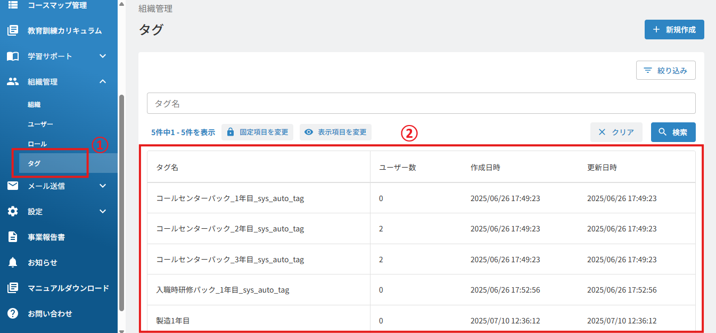Click the マニュアルダウンロード icon
This screenshot has width=716, height=333.
[x=13, y=288]
